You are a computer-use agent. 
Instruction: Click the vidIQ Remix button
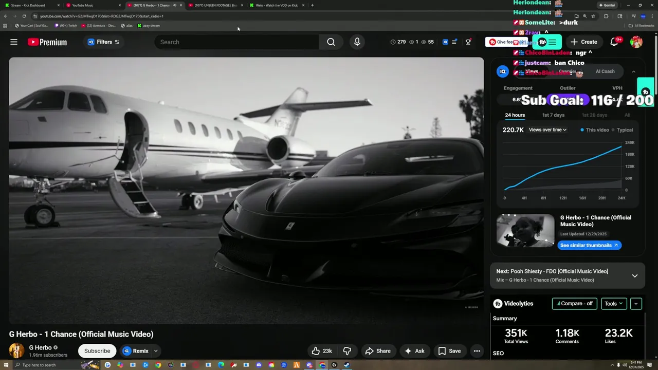tap(136, 351)
